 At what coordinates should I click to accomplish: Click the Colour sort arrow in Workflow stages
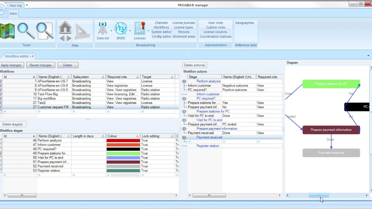click(x=137, y=136)
